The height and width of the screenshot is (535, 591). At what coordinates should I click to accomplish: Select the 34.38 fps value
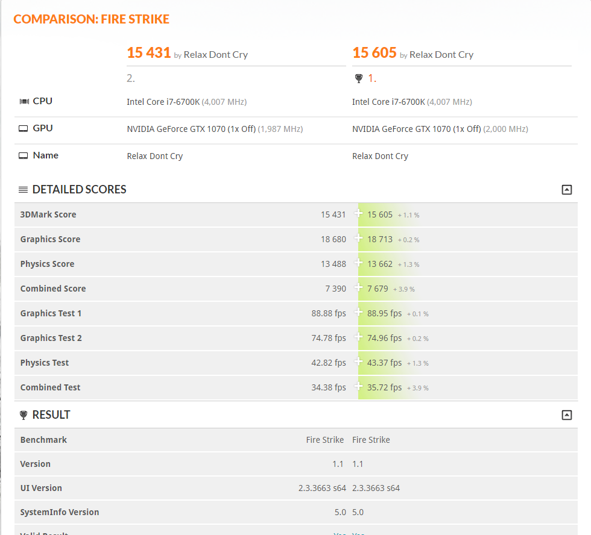[x=329, y=387]
